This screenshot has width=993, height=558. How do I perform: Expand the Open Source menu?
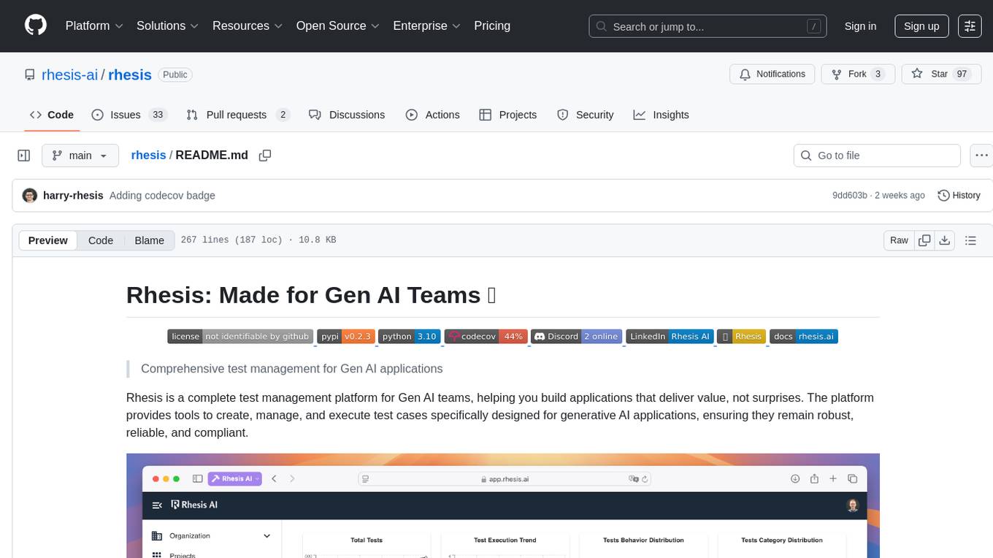click(338, 26)
